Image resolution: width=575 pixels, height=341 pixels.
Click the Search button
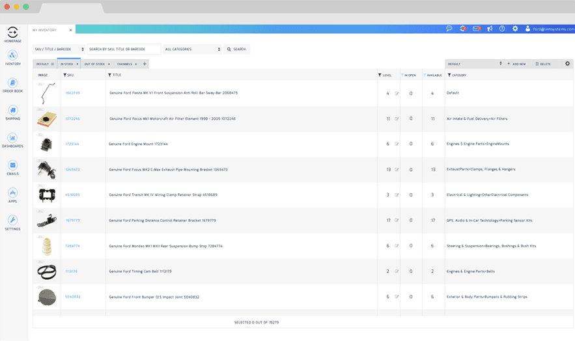(x=237, y=49)
